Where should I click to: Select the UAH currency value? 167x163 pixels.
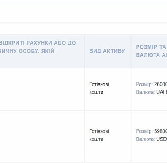pos(162,92)
